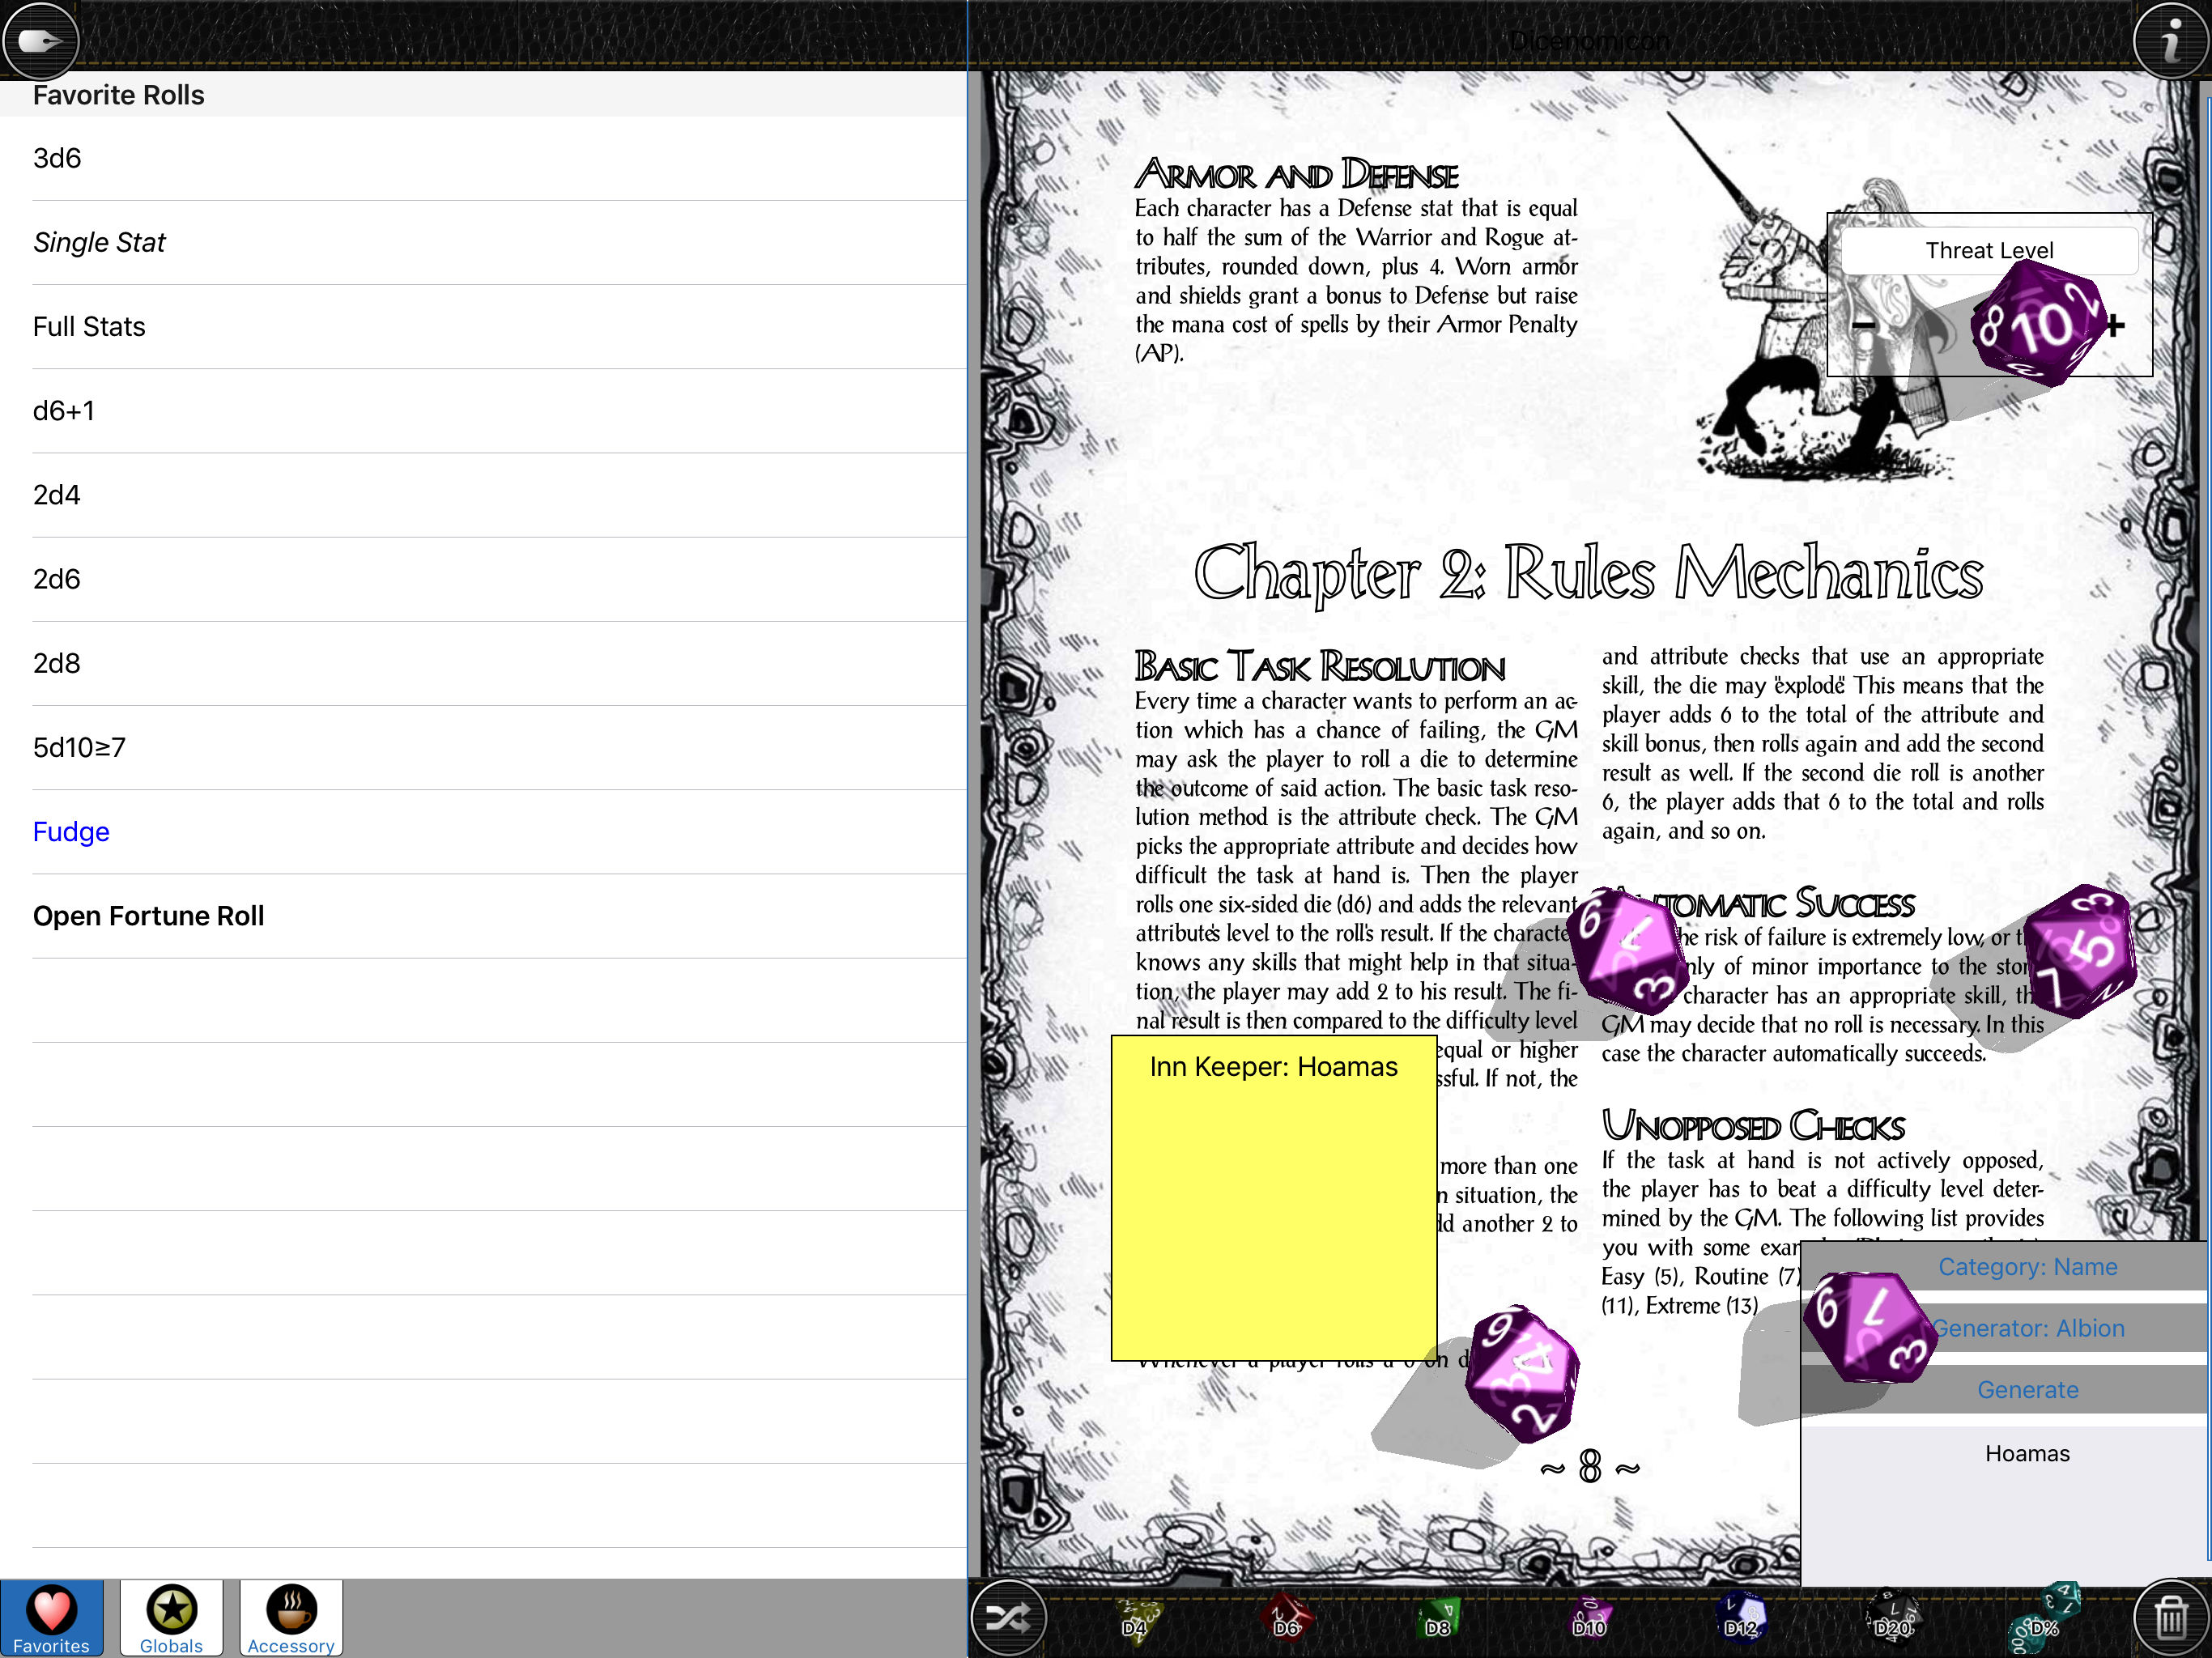This screenshot has width=2212, height=1658.
Task: Tap the green D8 die icon
Action: coord(1438,1618)
